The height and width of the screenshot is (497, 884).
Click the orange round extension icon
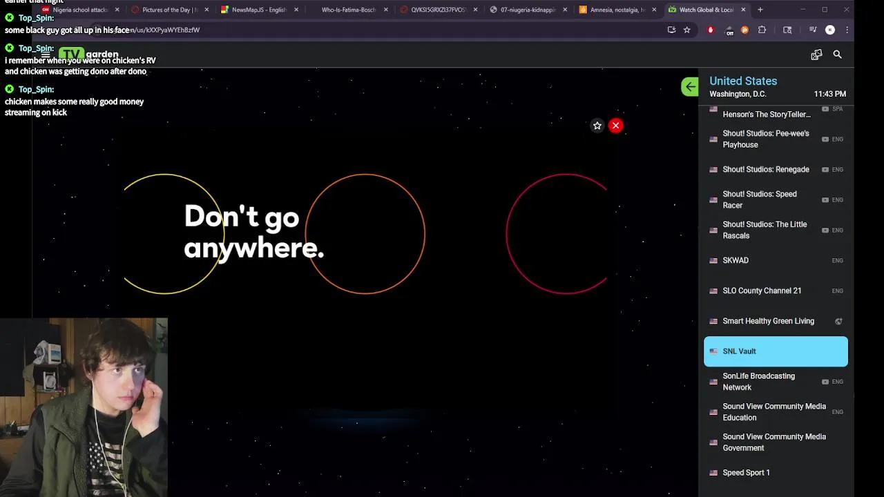click(744, 30)
